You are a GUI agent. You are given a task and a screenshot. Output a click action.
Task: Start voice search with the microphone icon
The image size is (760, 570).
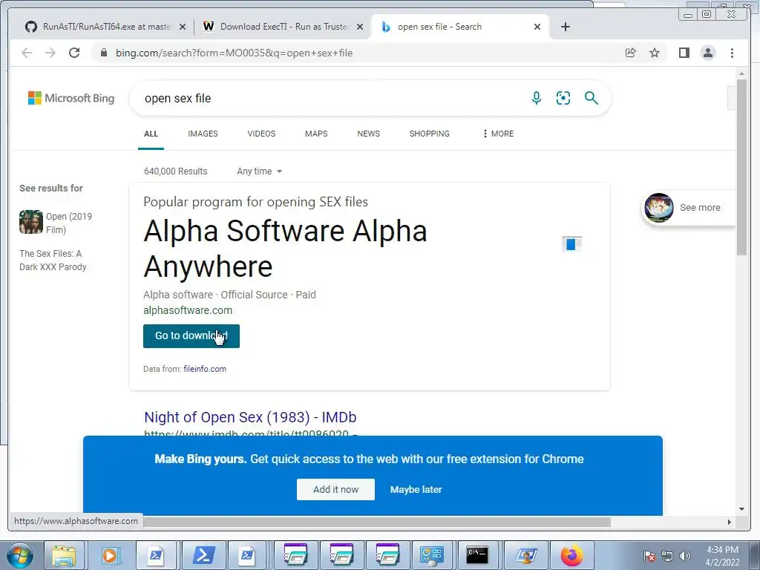click(x=536, y=98)
